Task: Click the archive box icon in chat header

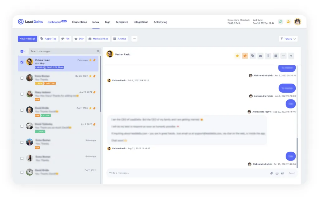Action: (276, 56)
